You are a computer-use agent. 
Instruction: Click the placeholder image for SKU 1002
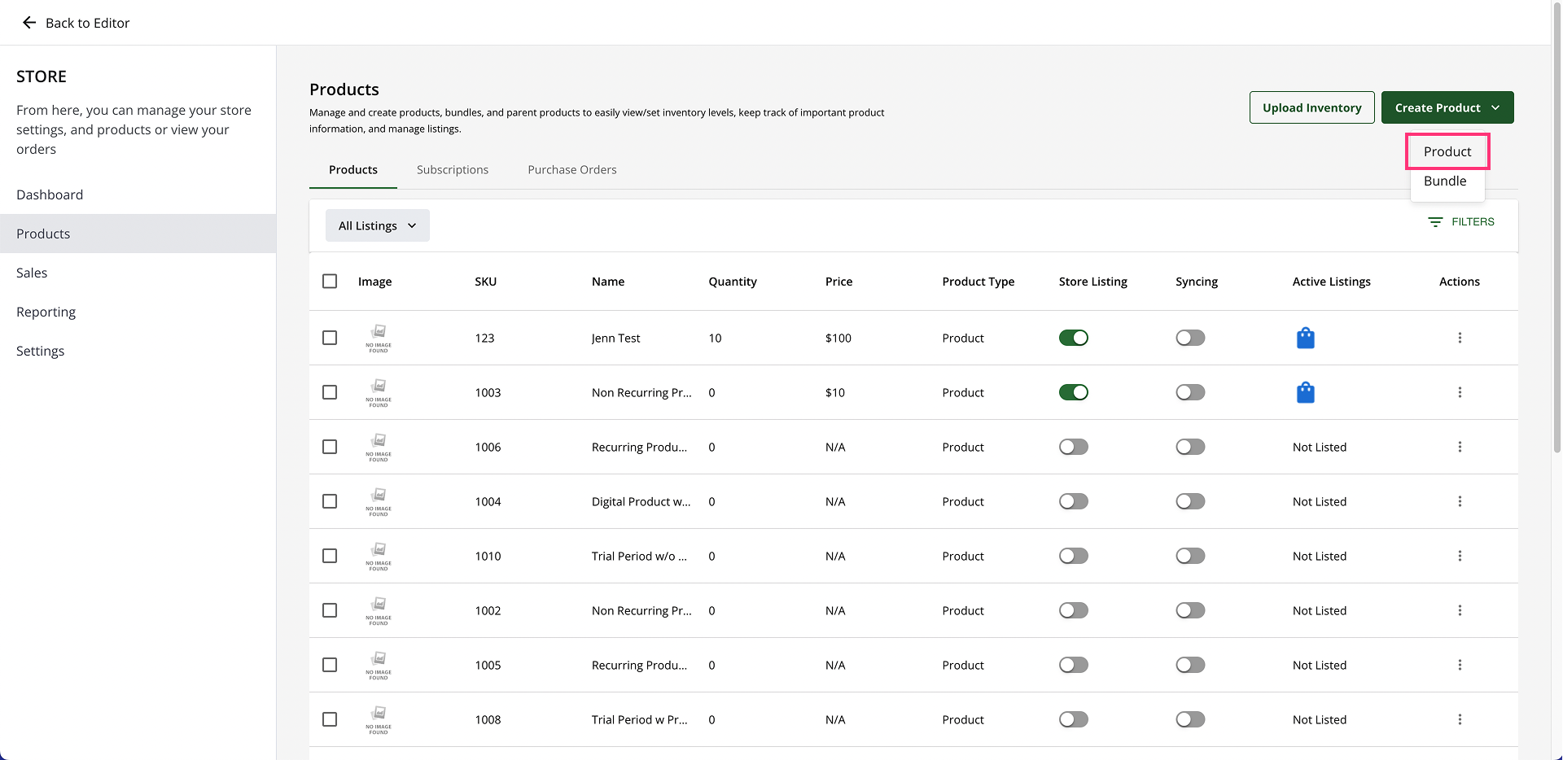point(379,610)
